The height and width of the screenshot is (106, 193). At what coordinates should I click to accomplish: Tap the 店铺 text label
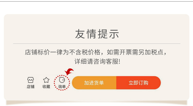[31, 87]
